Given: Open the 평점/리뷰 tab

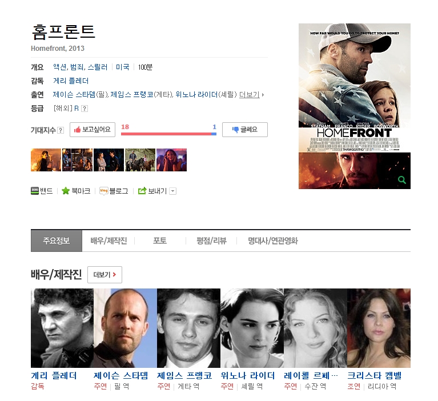Looking at the screenshot, I should click(x=211, y=240).
